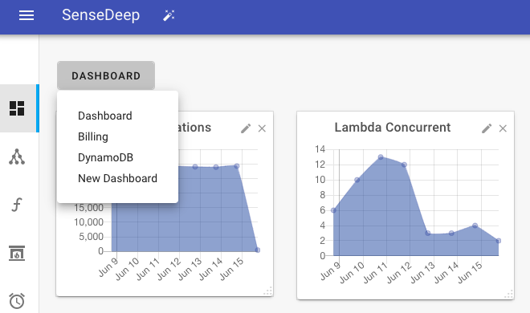Click the 14 axis label on Lambda Concurrent chart
The width and height of the screenshot is (530, 313).
(x=320, y=149)
